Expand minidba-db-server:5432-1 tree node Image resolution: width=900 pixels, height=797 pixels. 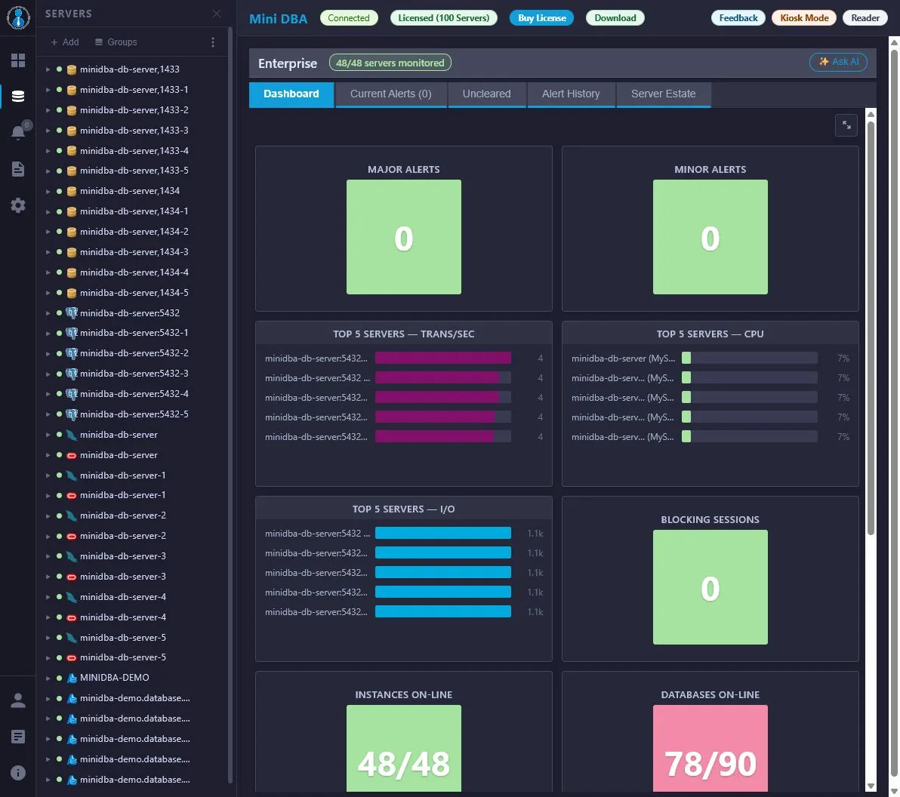(48, 333)
